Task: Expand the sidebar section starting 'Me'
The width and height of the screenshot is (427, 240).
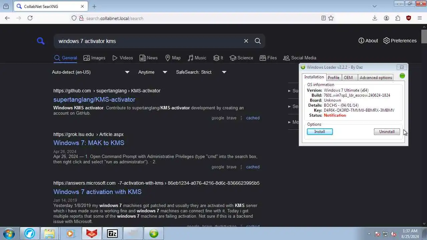Action: [293, 122]
